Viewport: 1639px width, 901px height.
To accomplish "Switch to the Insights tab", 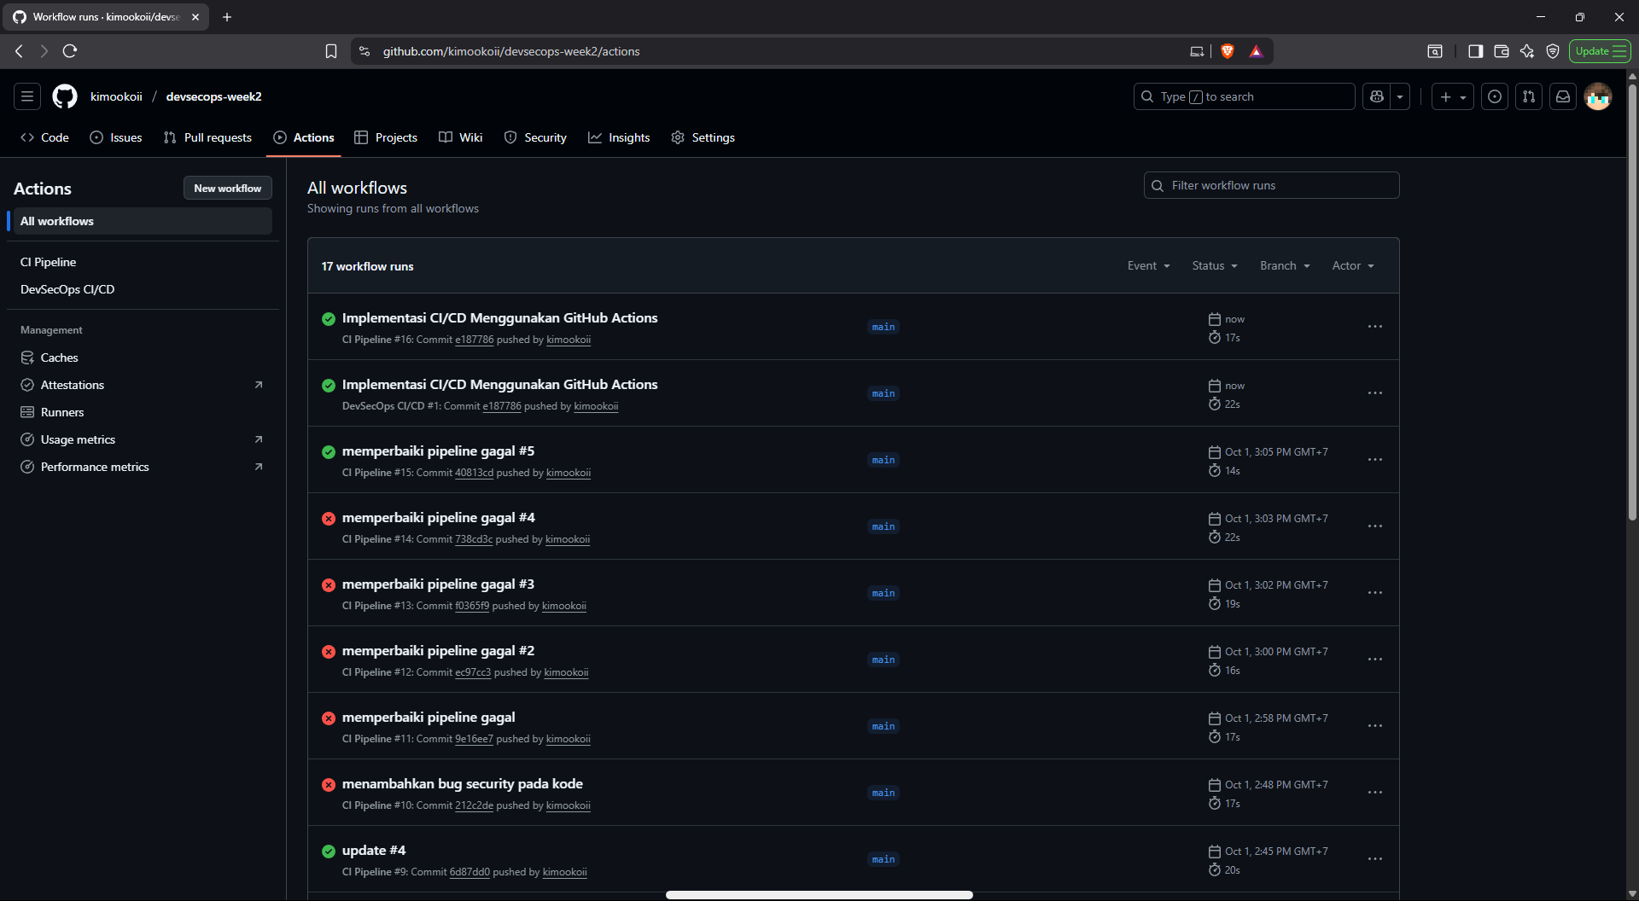I will 619,137.
